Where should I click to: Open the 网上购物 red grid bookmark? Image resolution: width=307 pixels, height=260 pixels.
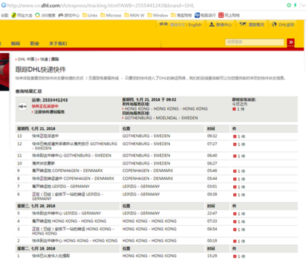tap(229, 15)
